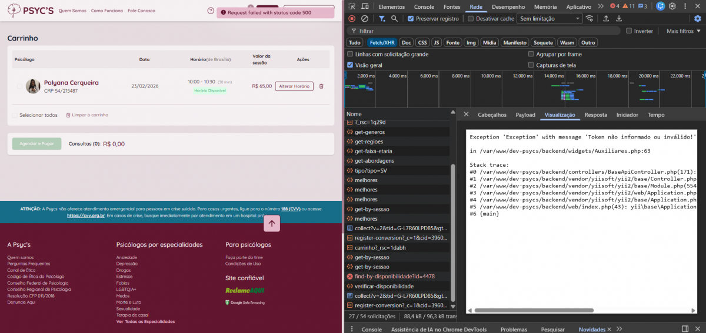Enable Desativar cache checkbox

(471, 19)
